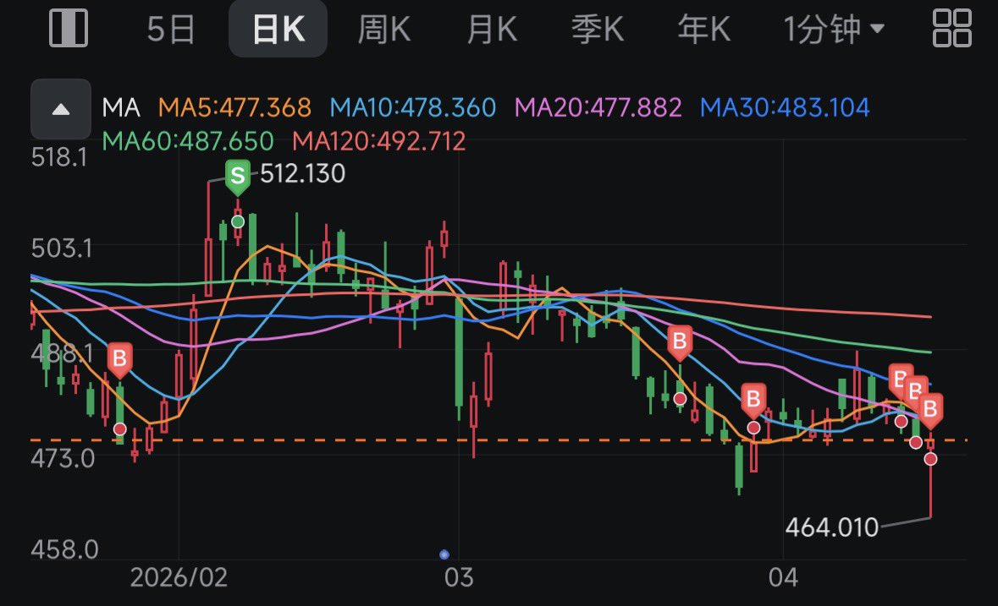Click the 03 month axis label
998x606 pixels.
459,577
